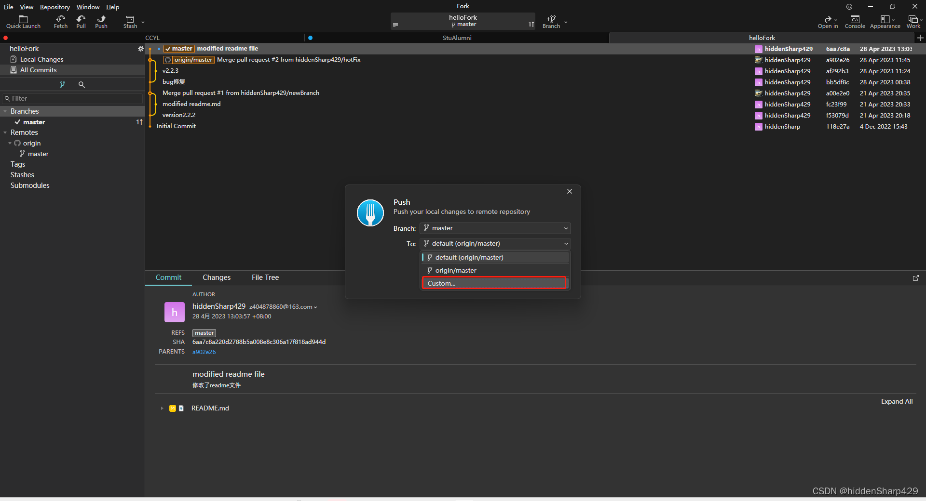Select the v2.2.3 commit row
The height and width of the screenshot is (501, 926).
tap(535, 71)
